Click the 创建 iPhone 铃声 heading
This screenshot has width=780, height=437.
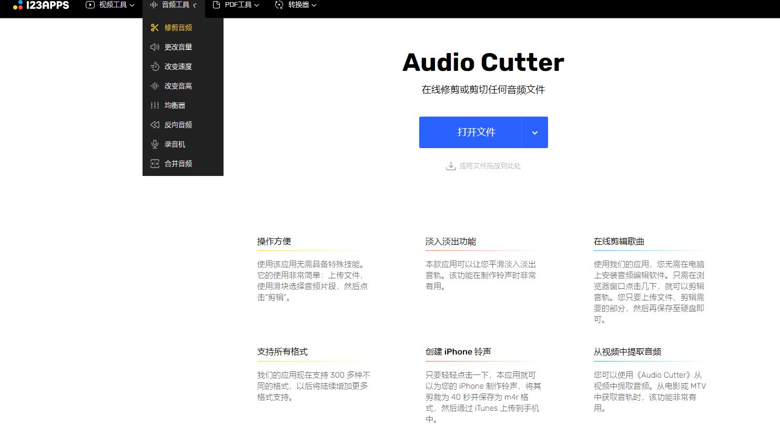click(458, 352)
